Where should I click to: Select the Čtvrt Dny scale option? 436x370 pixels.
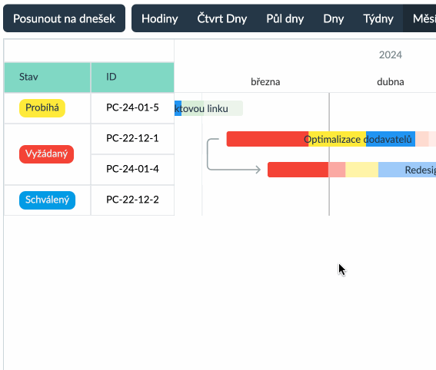pyautogui.click(x=222, y=18)
